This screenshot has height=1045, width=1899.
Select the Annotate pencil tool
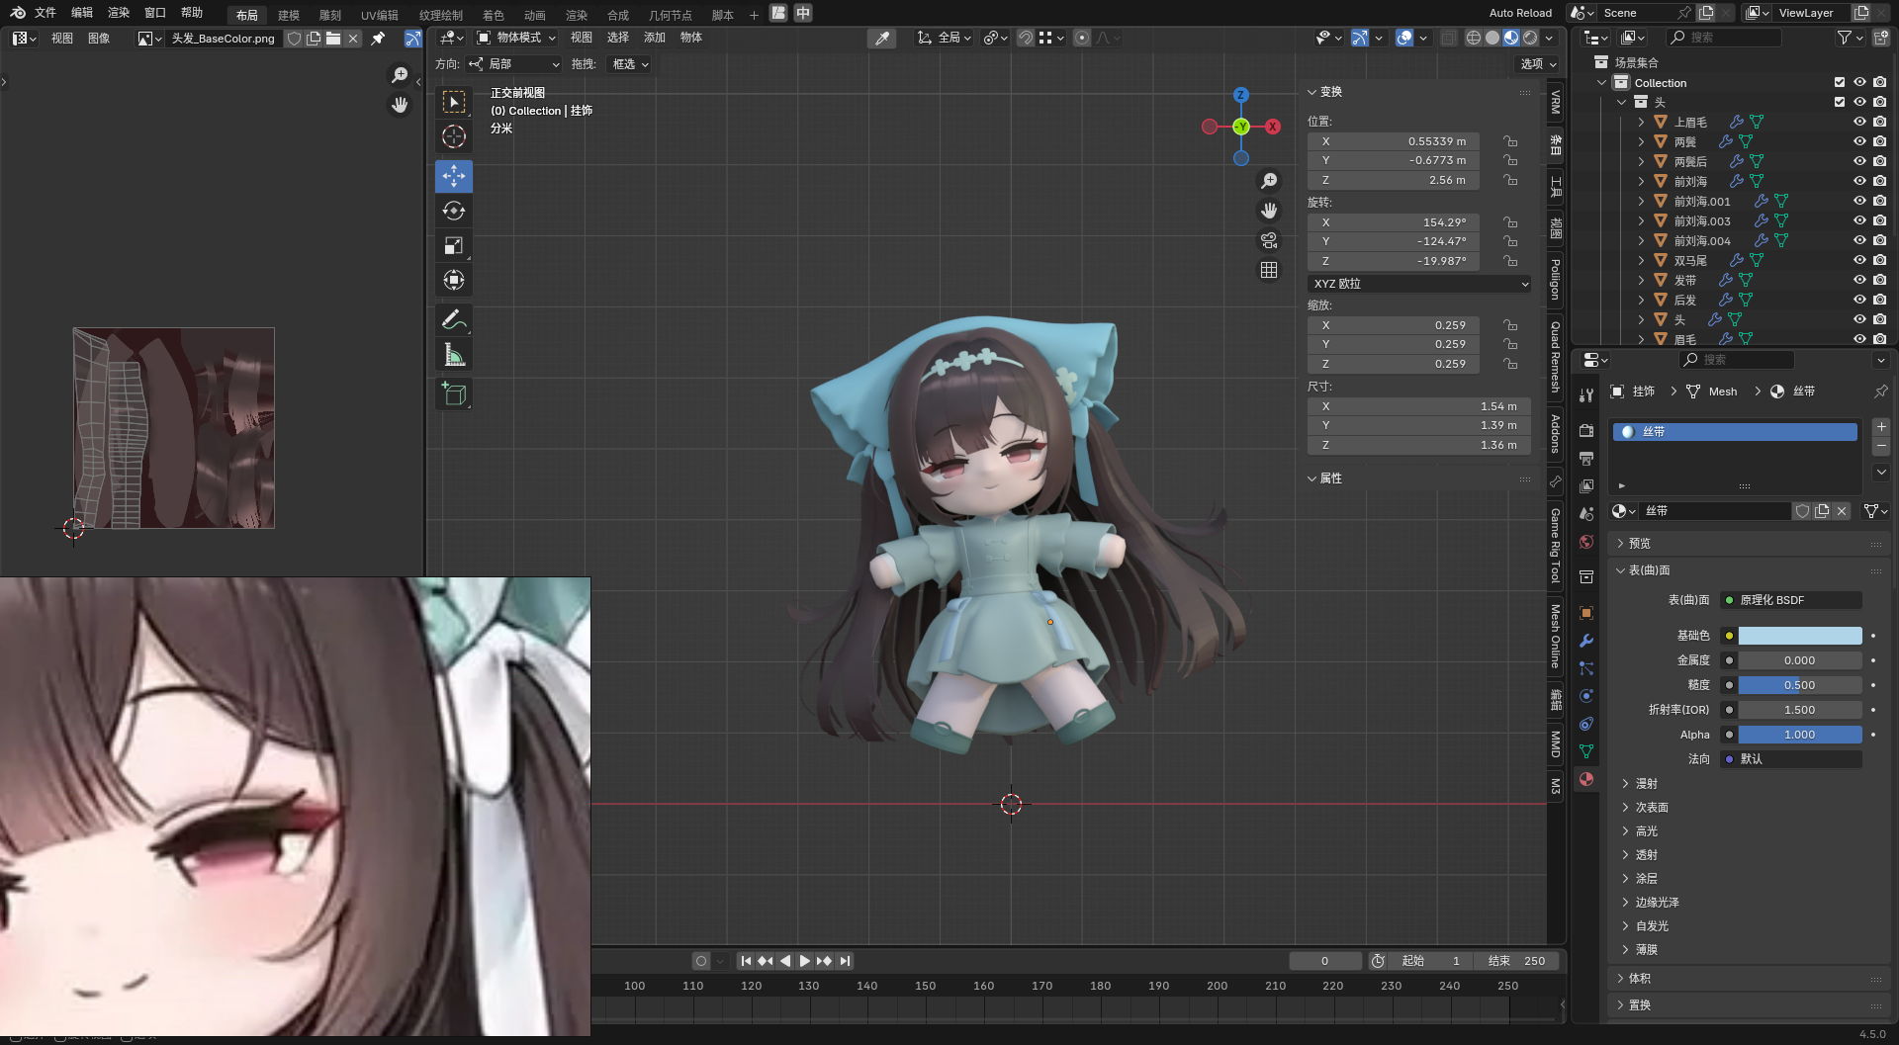[x=454, y=319]
